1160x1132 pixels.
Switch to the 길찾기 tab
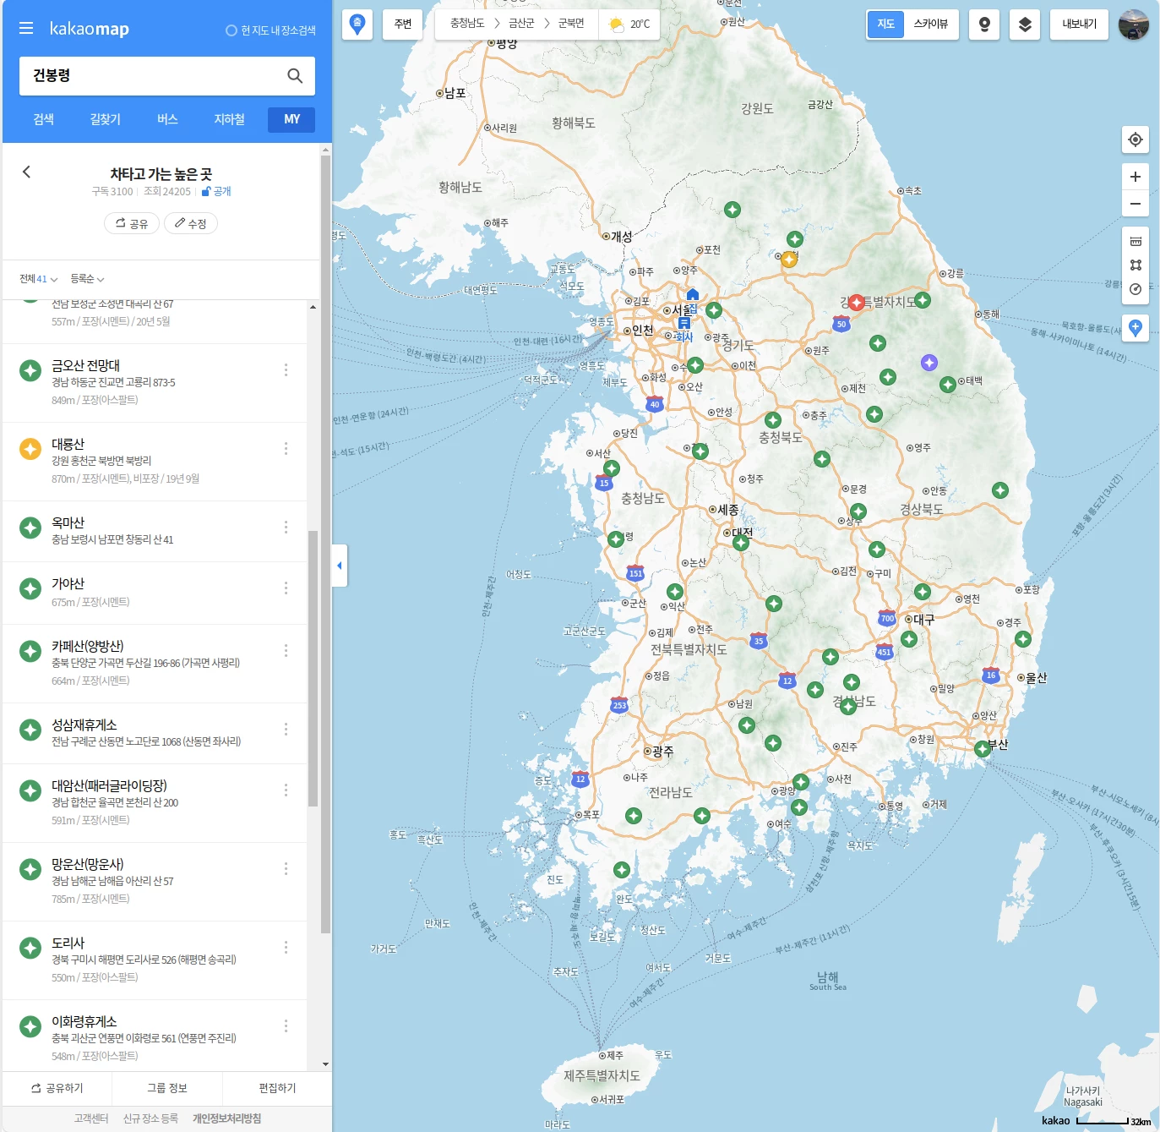pyautogui.click(x=106, y=119)
